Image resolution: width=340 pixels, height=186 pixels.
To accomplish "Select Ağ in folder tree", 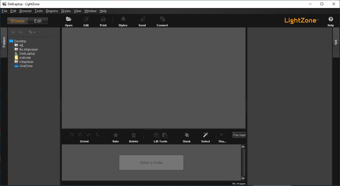I will (x=21, y=45).
